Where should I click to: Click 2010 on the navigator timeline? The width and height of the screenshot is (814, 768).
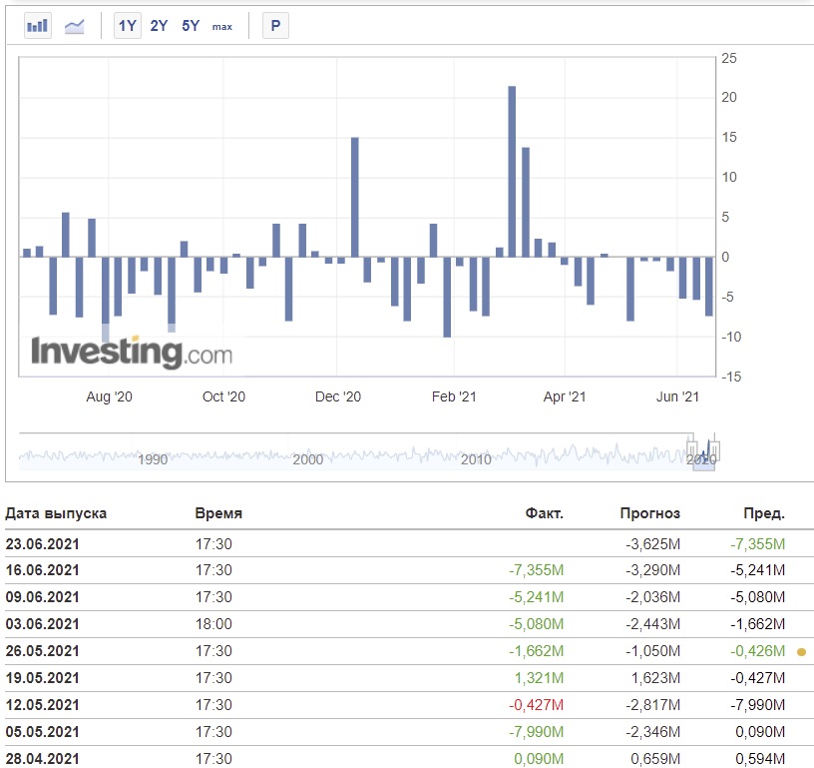[476, 459]
